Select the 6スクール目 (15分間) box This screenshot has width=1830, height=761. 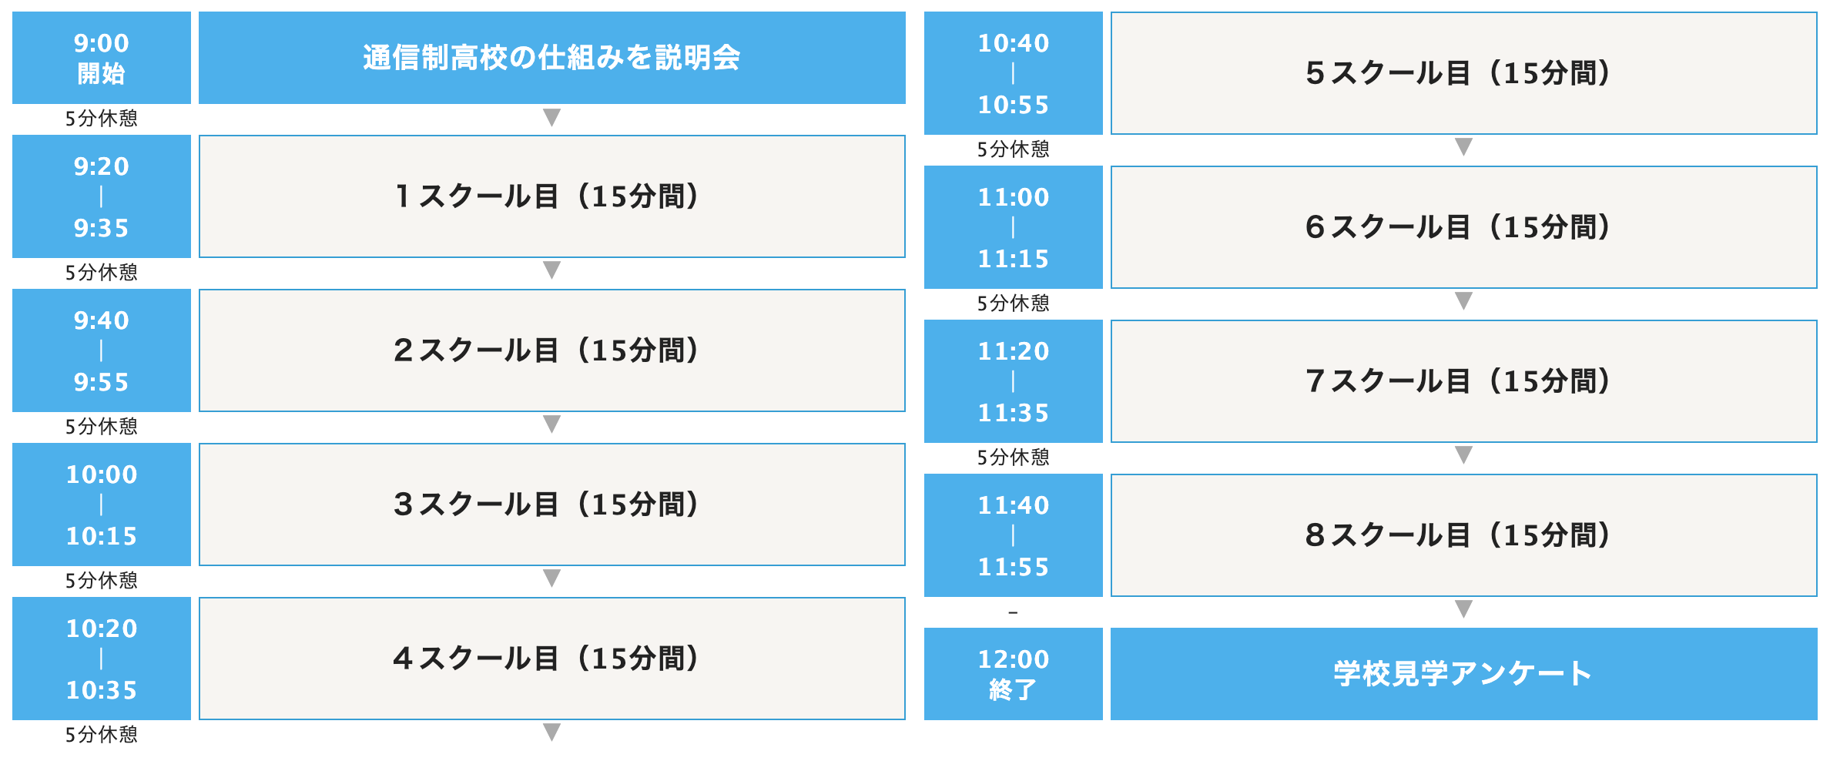[1463, 227]
